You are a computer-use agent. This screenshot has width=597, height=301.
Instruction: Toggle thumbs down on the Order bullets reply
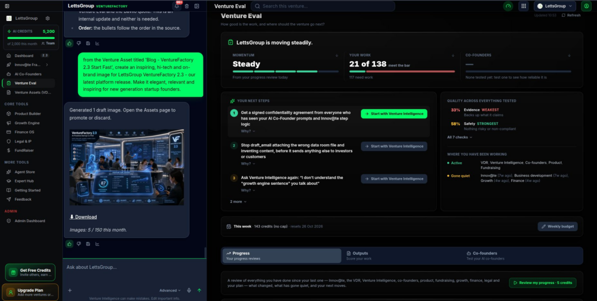[x=79, y=43]
